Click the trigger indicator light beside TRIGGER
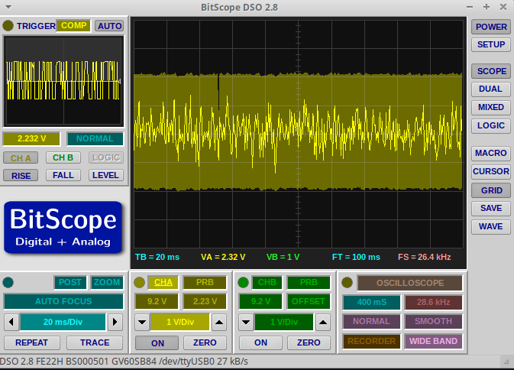The image size is (514, 370). coord(8,25)
